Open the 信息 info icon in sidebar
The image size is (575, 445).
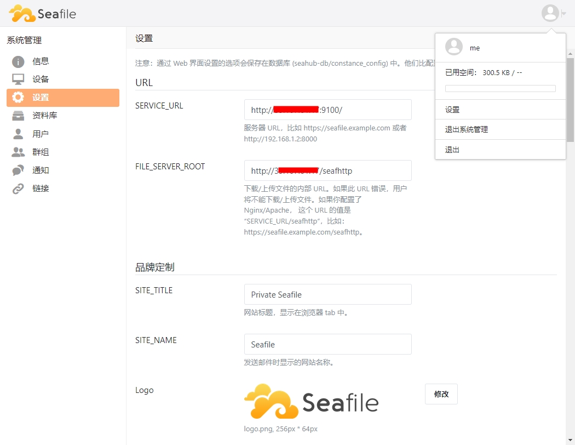pyautogui.click(x=18, y=61)
